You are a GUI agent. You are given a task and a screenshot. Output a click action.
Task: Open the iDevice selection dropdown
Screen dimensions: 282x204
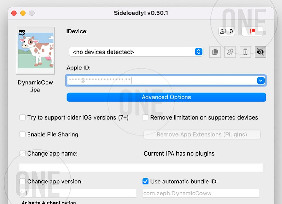(136, 52)
